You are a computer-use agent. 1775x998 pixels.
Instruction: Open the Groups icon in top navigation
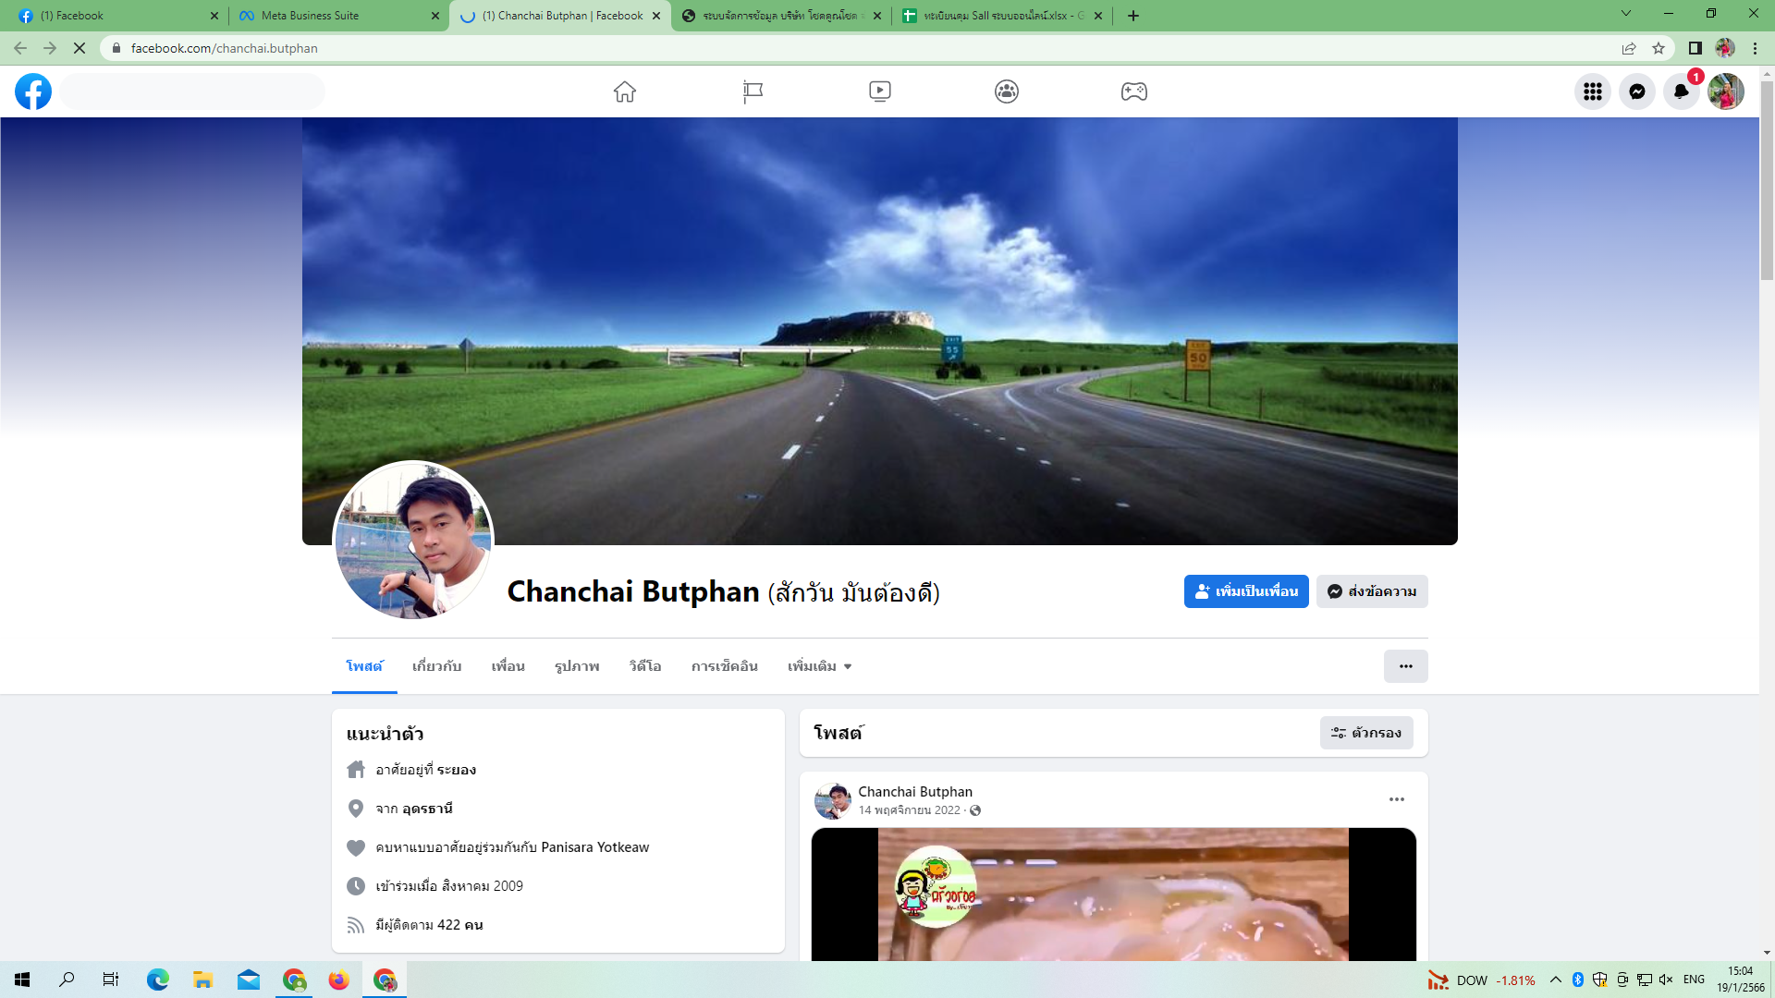click(1007, 91)
